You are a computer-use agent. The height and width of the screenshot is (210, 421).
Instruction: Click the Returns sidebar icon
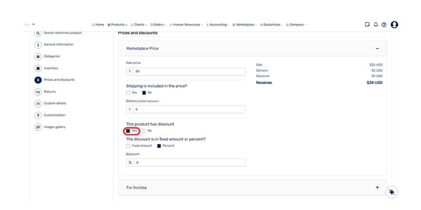(38, 92)
